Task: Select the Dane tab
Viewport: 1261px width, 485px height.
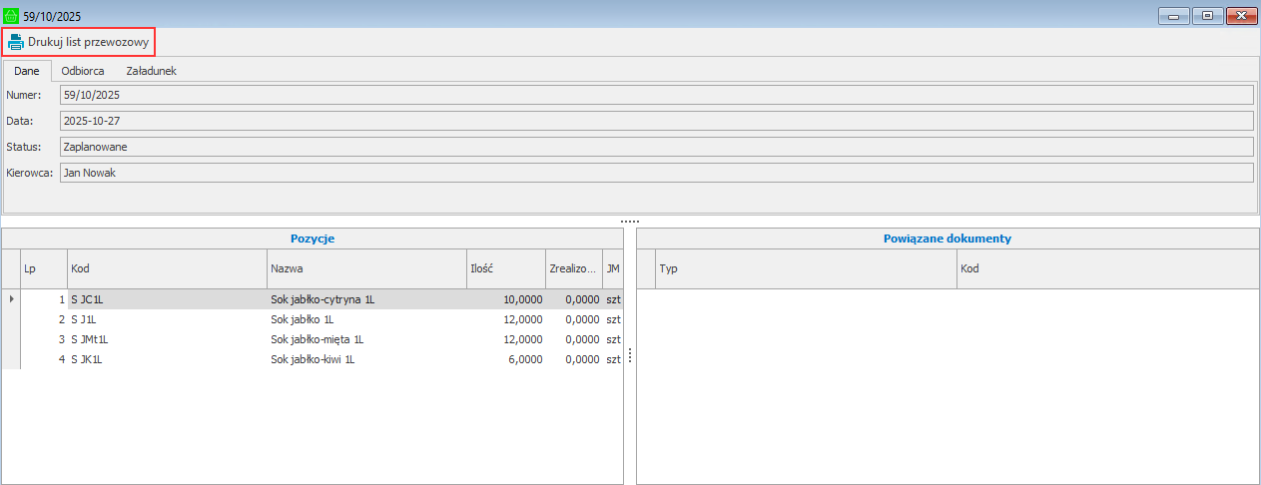Action: pos(27,71)
